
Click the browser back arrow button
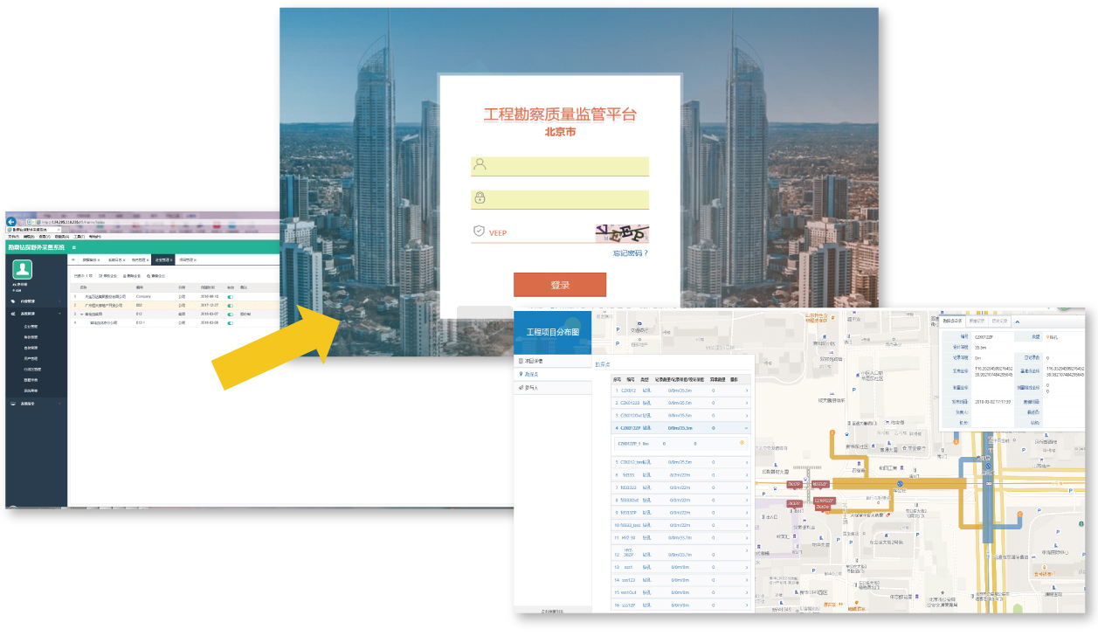point(12,222)
